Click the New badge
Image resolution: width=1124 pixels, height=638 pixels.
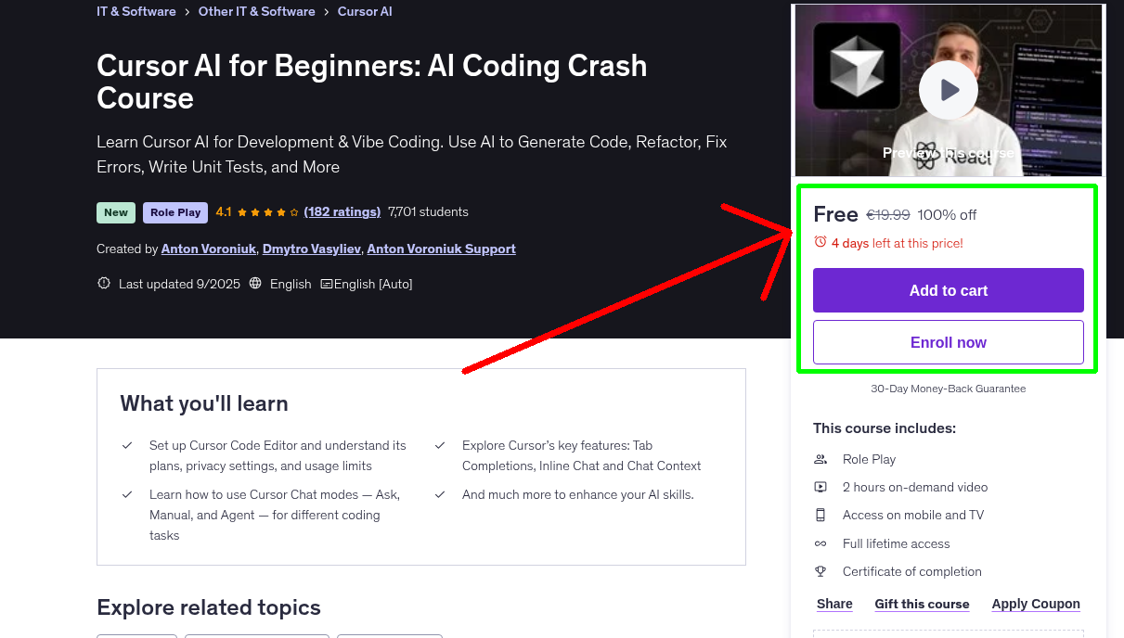pos(116,212)
